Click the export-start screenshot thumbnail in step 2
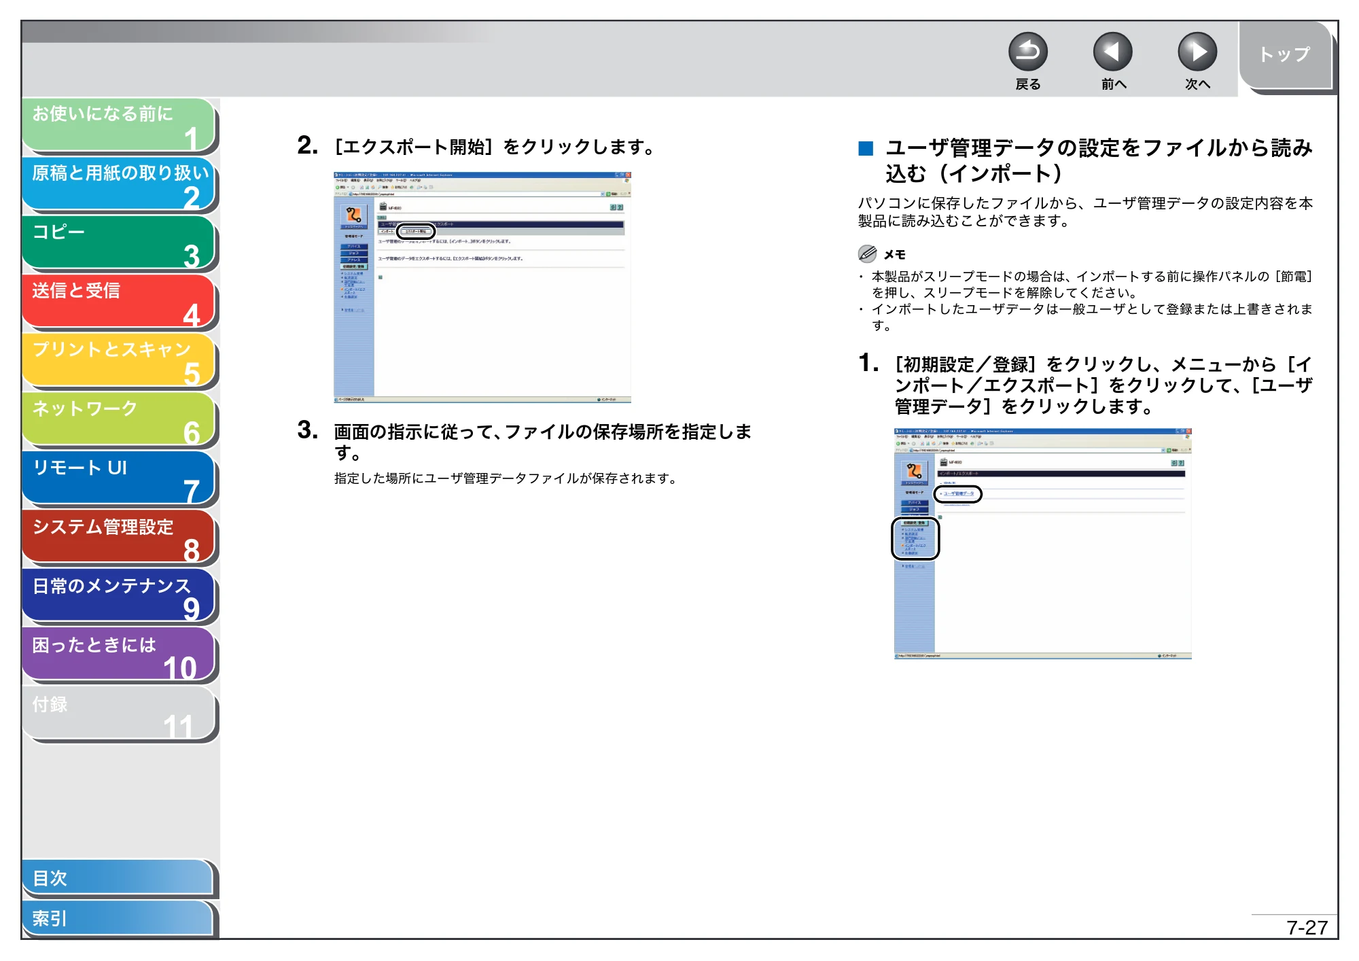Viewport: 1359px width, 961px height. click(482, 287)
